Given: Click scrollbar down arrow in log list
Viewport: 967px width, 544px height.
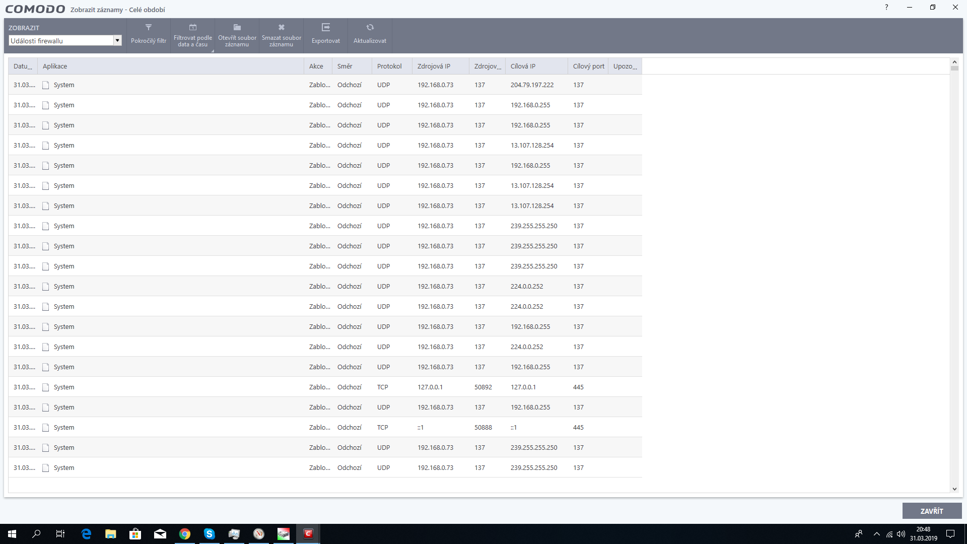Looking at the screenshot, I should pos(954,489).
